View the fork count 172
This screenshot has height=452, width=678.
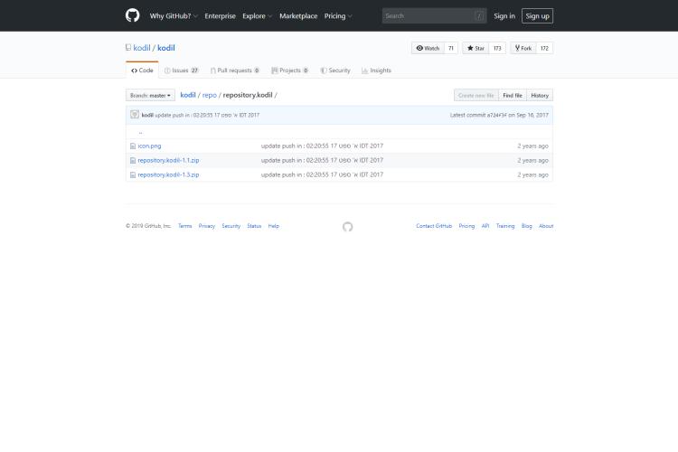544,48
